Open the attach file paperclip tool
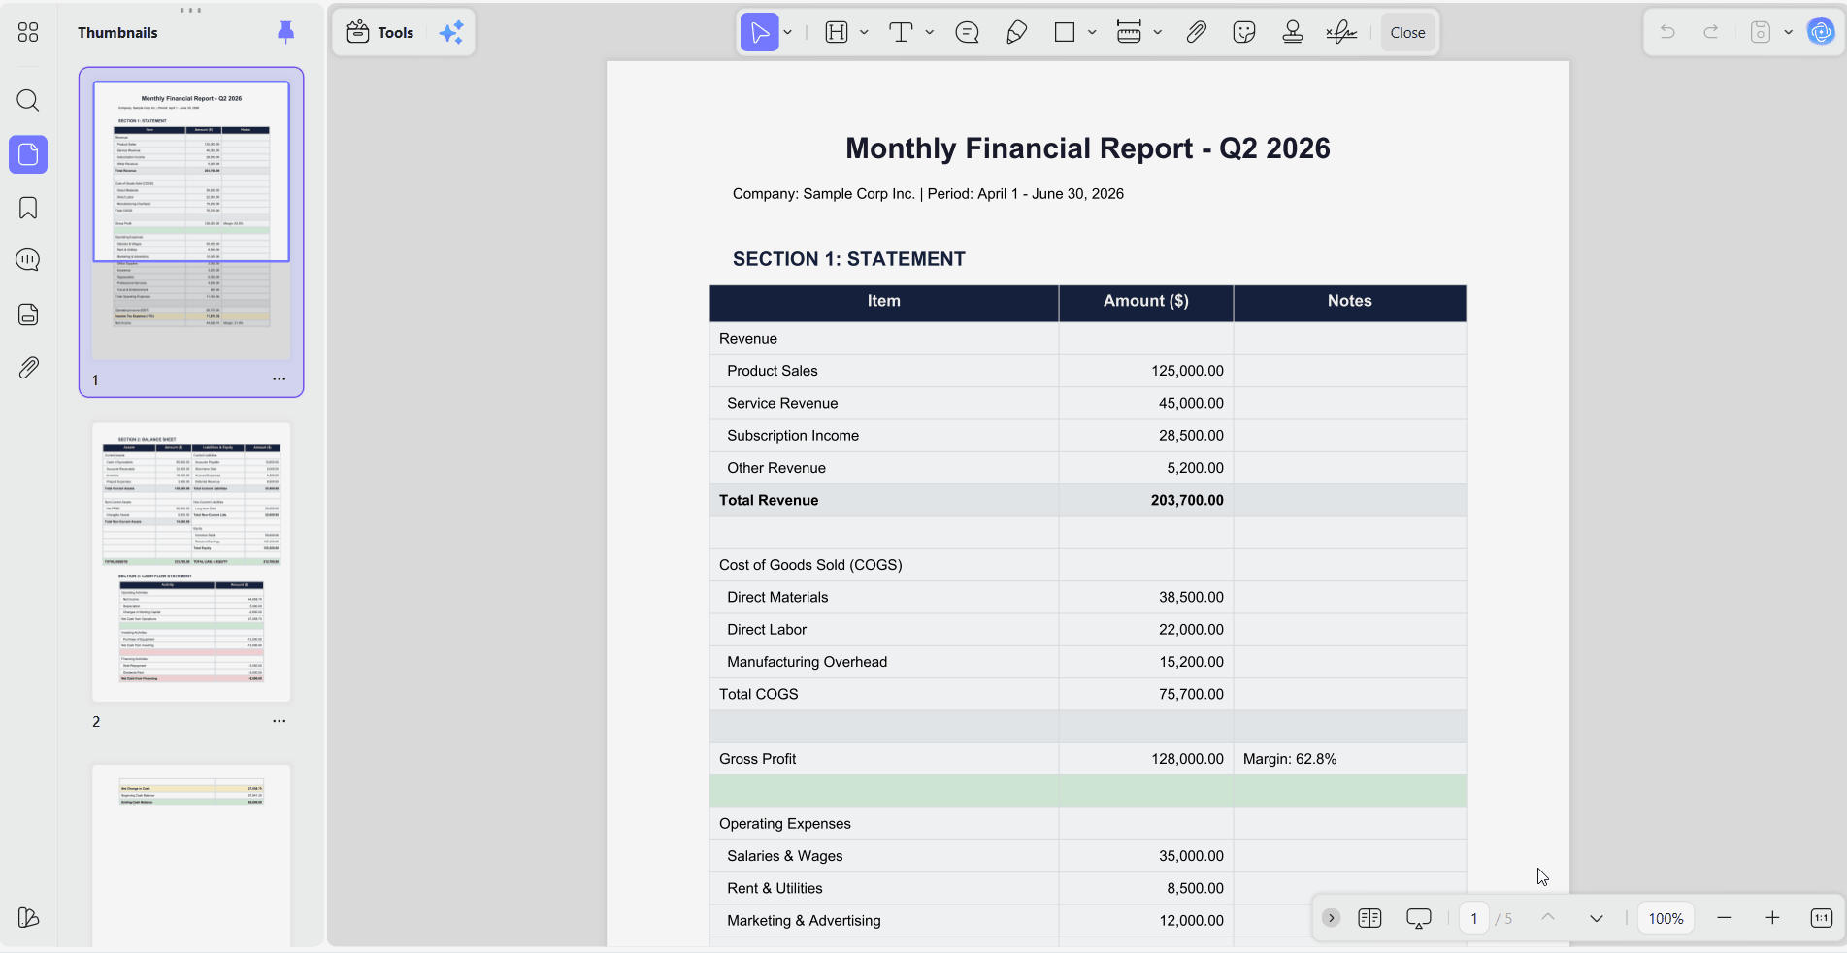This screenshot has width=1847, height=953. pos(1196,33)
